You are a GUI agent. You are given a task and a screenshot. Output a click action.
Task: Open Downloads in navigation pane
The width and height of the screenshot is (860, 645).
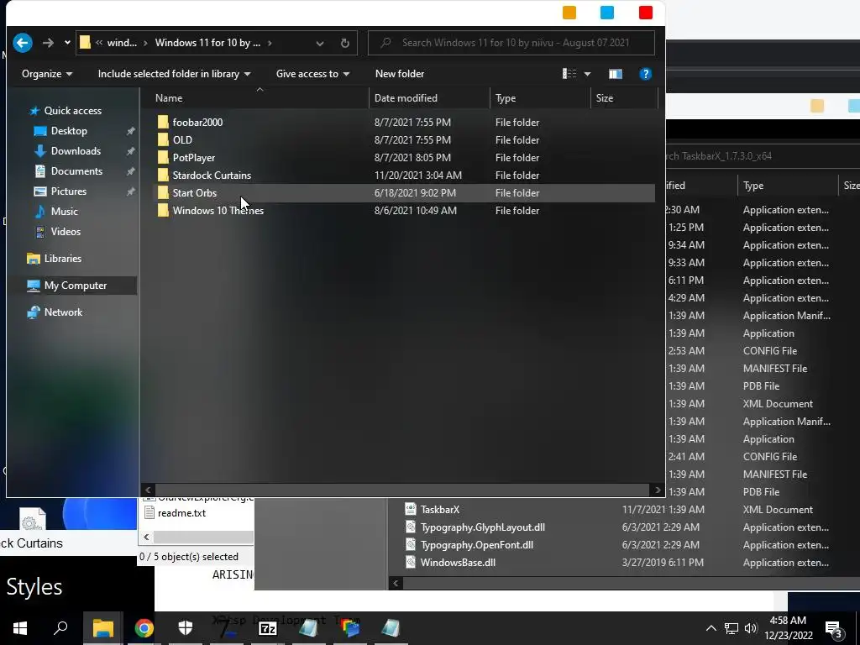[76, 151]
